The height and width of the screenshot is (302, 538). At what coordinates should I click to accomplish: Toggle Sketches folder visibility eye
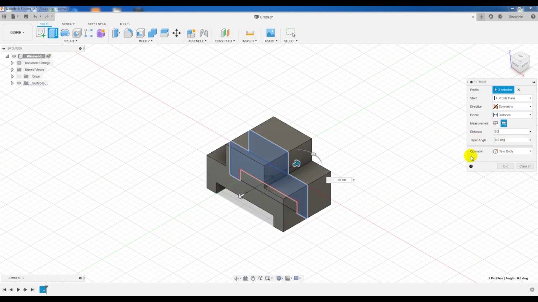(19, 83)
